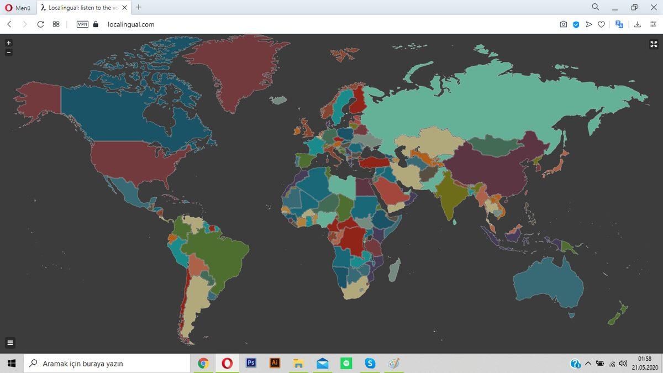Click the Opera snapshot camera icon
The width and height of the screenshot is (663, 373).
563,24
